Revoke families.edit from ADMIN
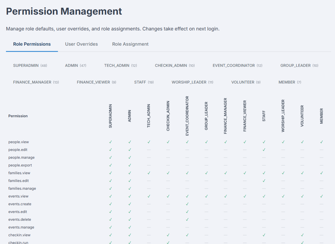This screenshot has width=335, height=244. (130, 180)
